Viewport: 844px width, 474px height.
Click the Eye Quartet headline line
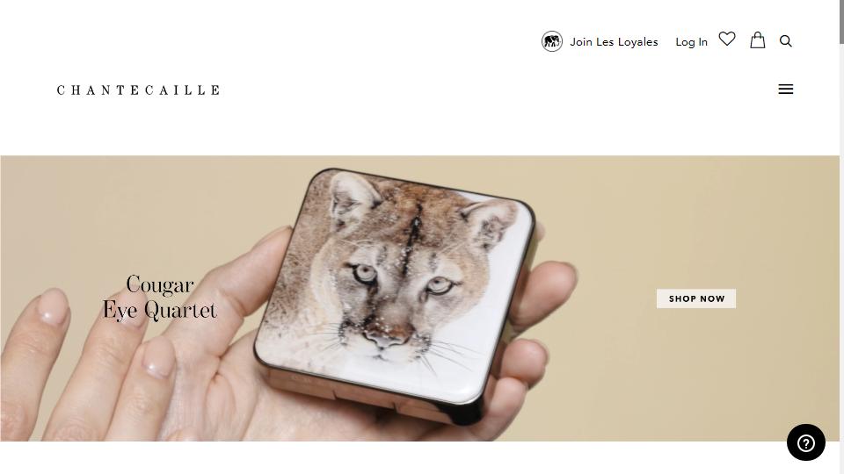click(160, 311)
